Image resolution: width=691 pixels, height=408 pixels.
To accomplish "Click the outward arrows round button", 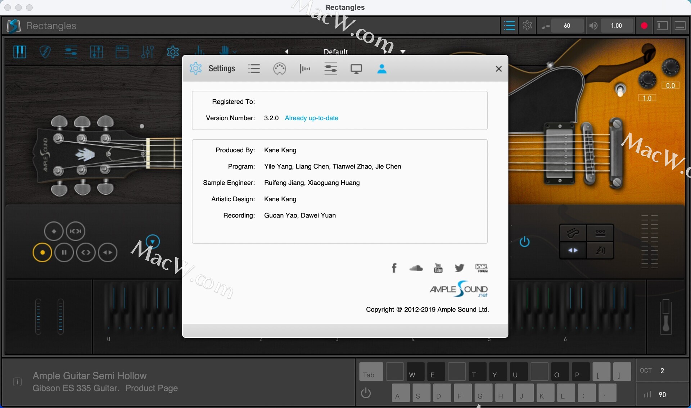I will pos(86,252).
